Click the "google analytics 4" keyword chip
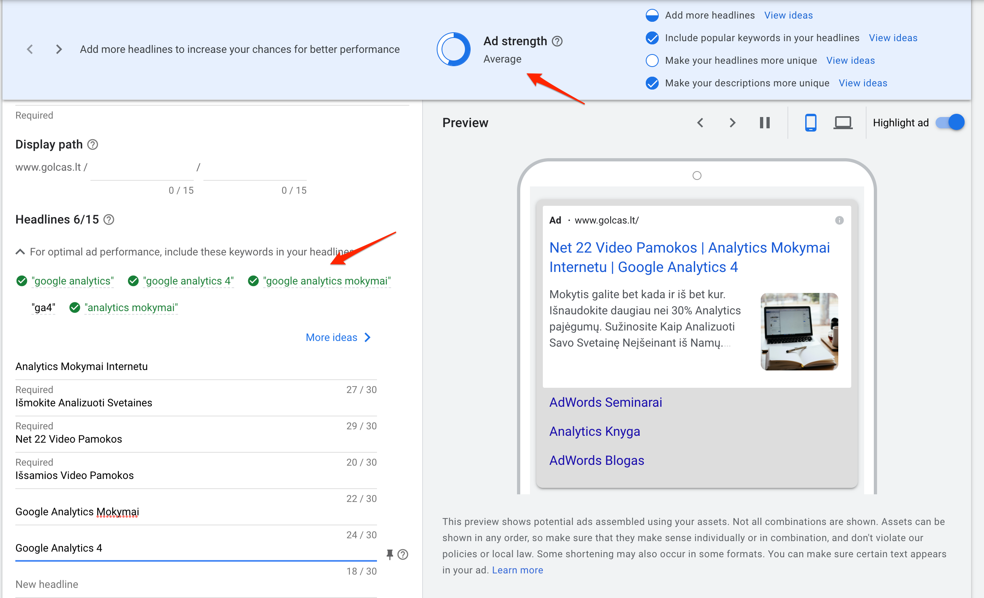The width and height of the screenshot is (984, 598). click(x=188, y=281)
